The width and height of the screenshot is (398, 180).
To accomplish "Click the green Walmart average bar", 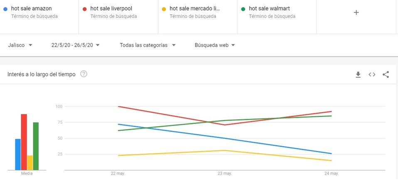I will (36, 146).
